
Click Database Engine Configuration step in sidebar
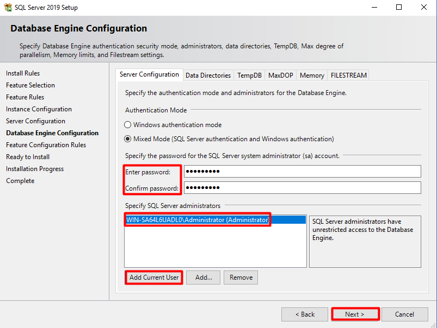pyautogui.click(x=52, y=133)
